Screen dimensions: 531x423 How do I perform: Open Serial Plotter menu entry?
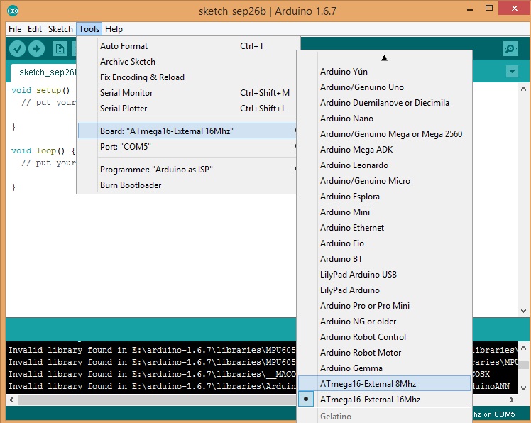(x=189, y=109)
